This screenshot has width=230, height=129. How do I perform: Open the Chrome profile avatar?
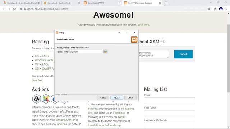[221, 9]
